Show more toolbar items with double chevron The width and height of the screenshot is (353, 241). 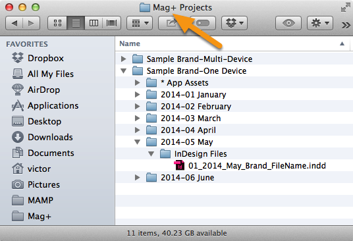point(346,25)
